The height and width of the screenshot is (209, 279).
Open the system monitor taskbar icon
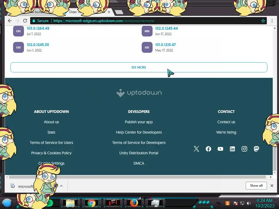pyautogui.click(x=155, y=203)
